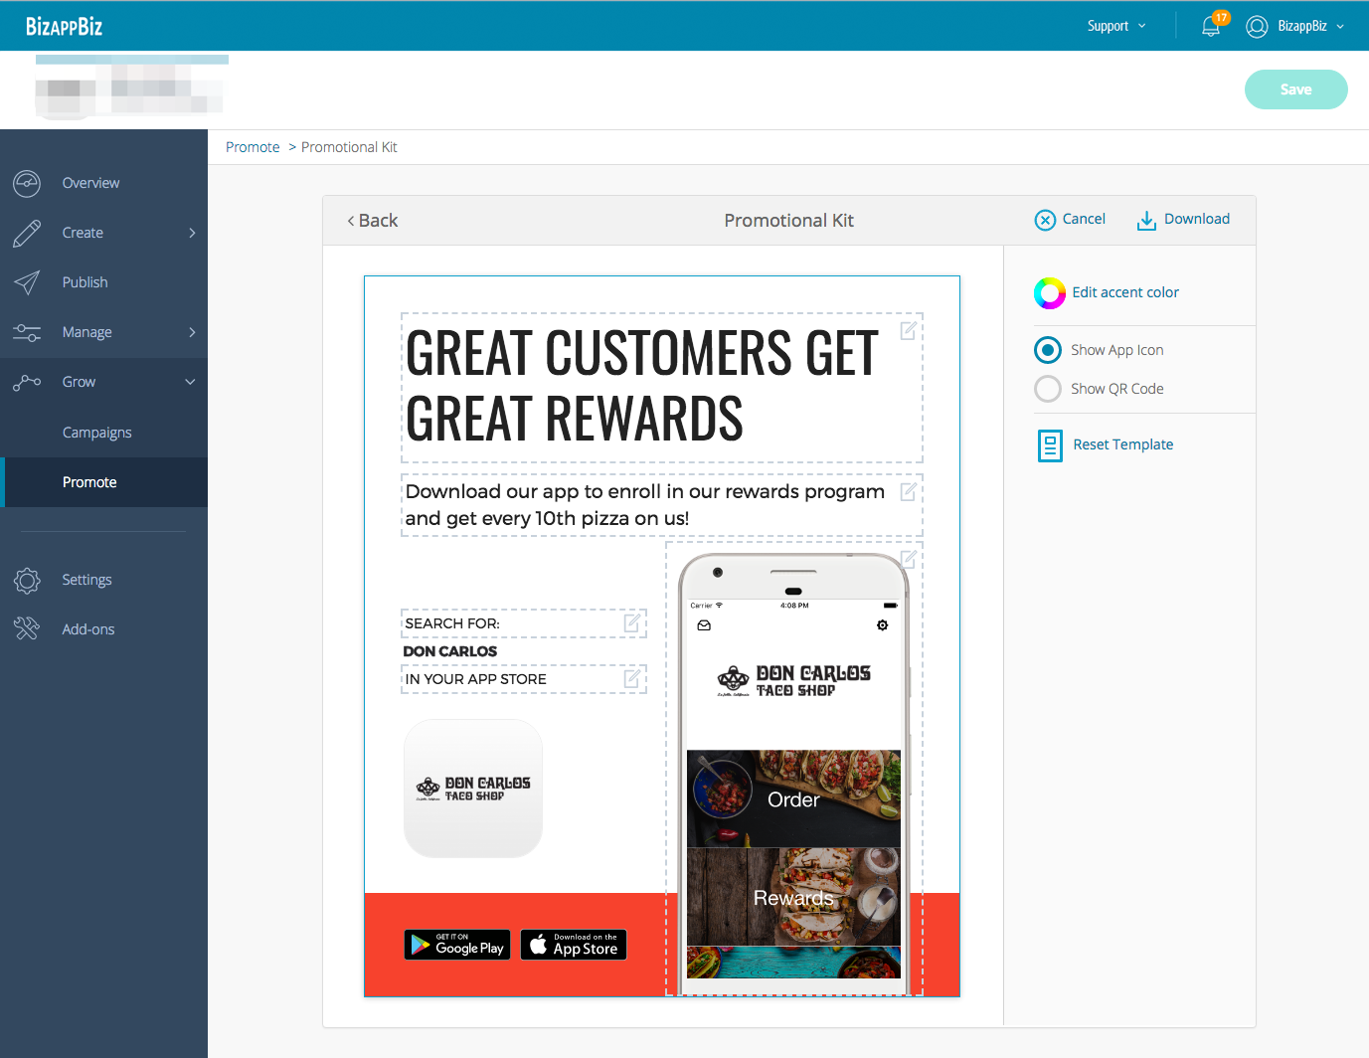Click the notification bell icon

tap(1211, 27)
